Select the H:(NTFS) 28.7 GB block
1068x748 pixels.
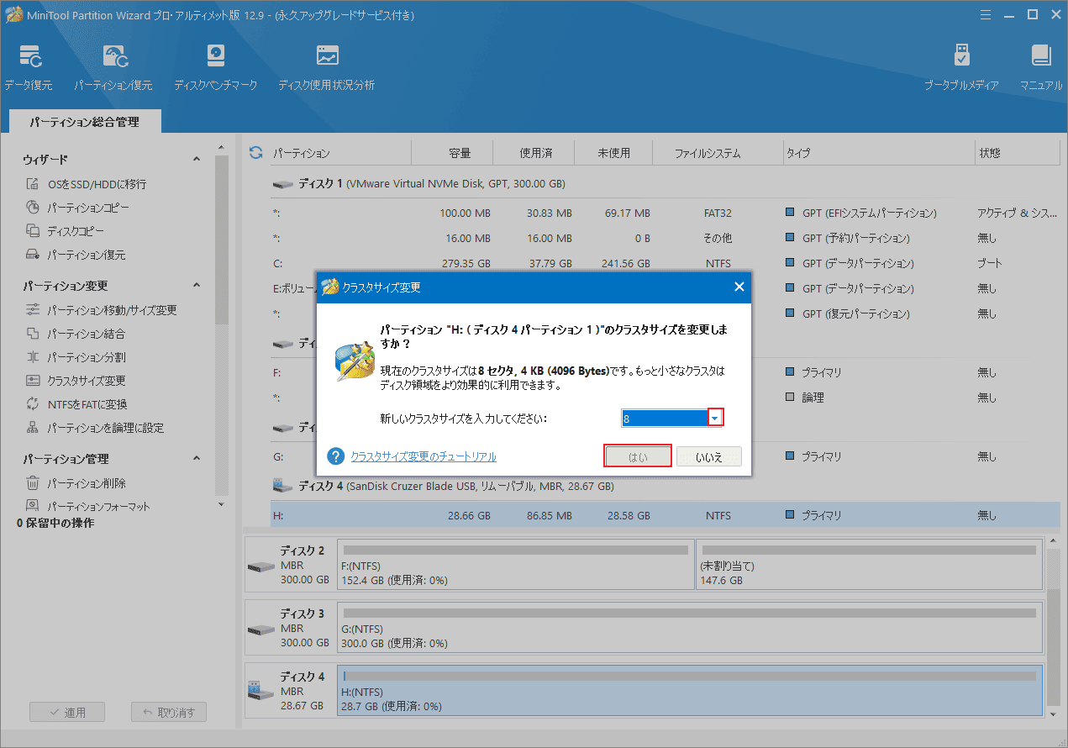coord(690,692)
